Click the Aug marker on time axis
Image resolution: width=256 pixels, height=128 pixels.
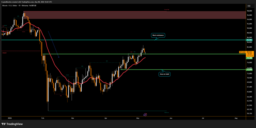(236, 118)
